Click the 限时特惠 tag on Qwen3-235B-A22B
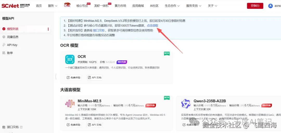 tap(266, 106)
